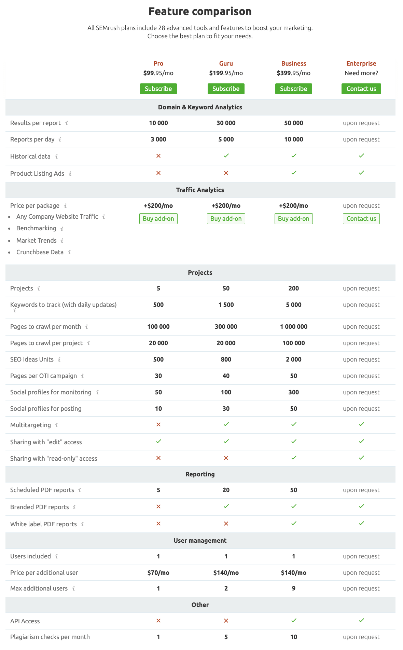Click the Feature comparison page title
The image size is (403, 650).
(x=200, y=11)
